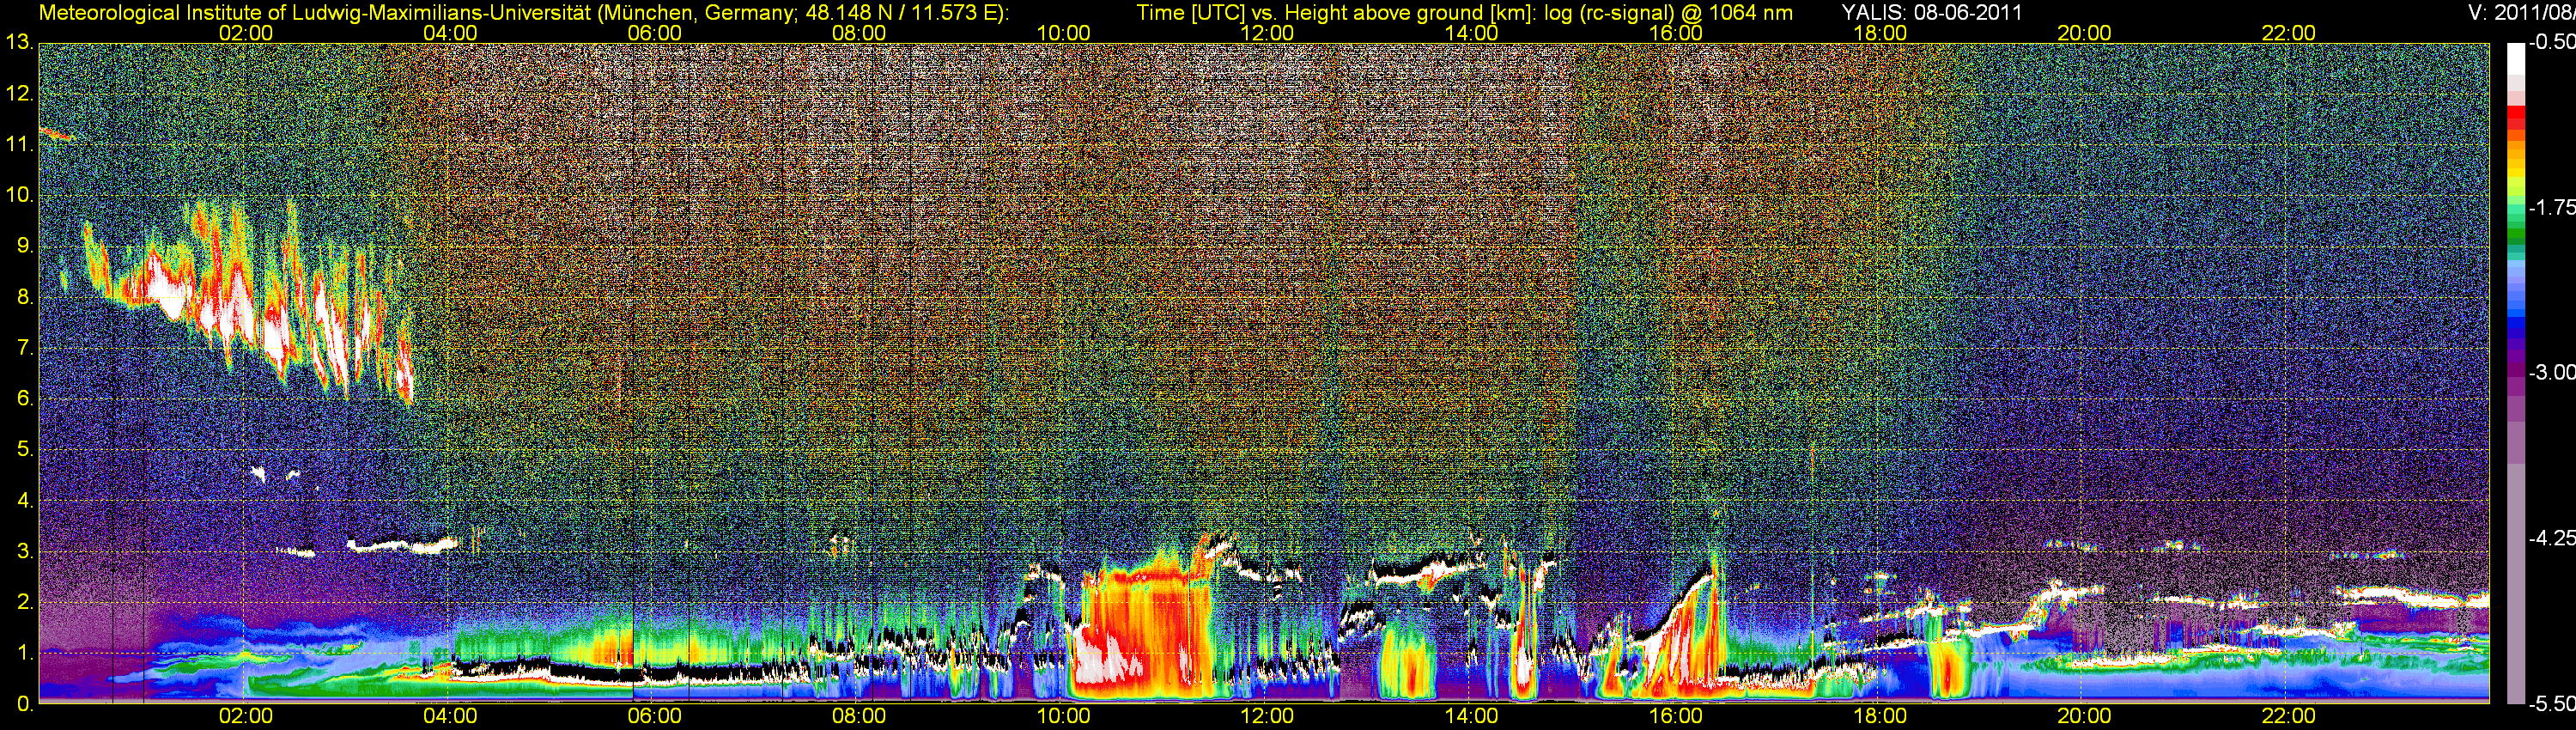Click the Meteorological Institute location title text
Screen dimensions: 2576x730
(x=524, y=13)
